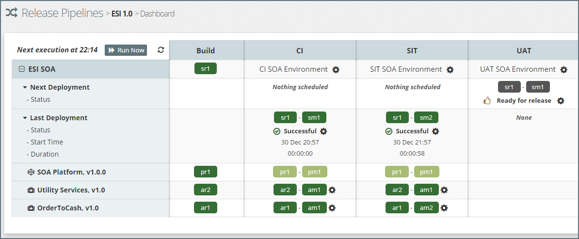The image size is (579, 239).
Task: Click the ar2 badge in Build column
Action: point(206,190)
